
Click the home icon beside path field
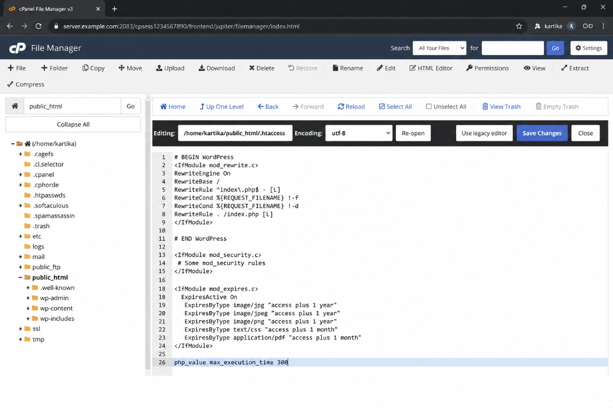[x=15, y=106]
